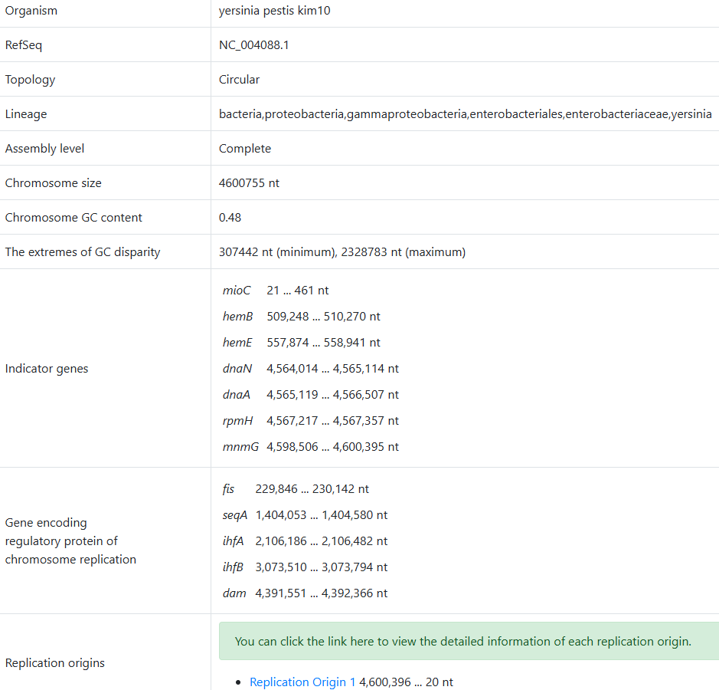Click the GC disparity extremes value

pyautogui.click(x=342, y=252)
